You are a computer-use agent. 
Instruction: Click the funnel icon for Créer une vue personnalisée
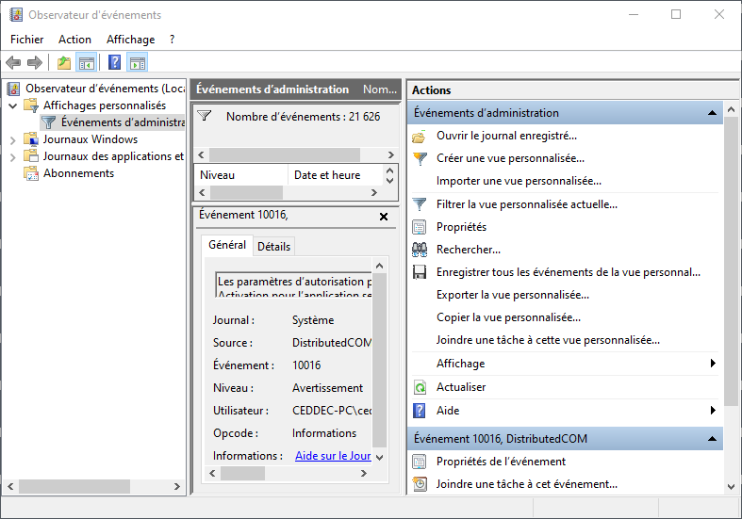(x=420, y=158)
